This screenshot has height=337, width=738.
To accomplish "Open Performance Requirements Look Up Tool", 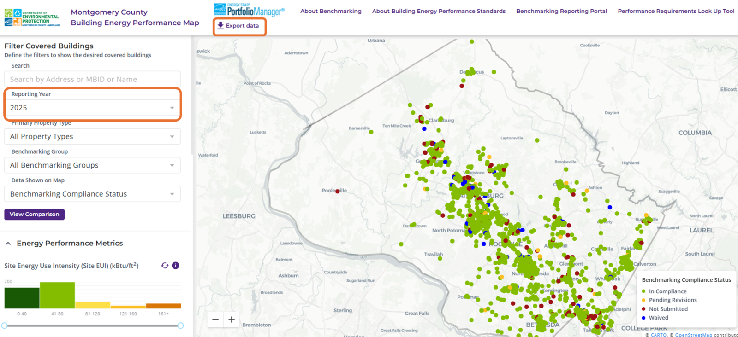I will (676, 11).
